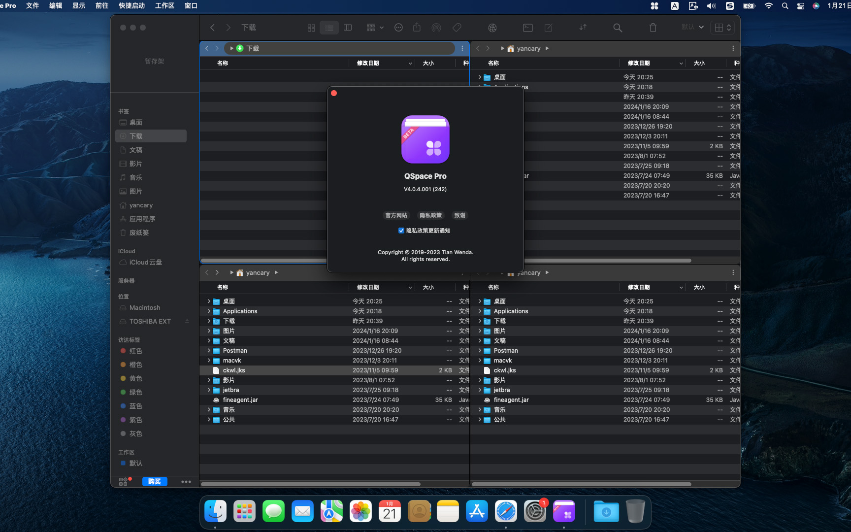851x532 pixels.
Task: Click the 致谢 button in About dialog
Action: tap(460, 215)
